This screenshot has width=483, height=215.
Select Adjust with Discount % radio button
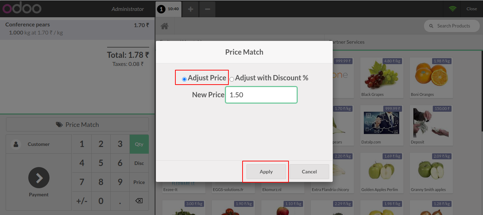point(232,79)
